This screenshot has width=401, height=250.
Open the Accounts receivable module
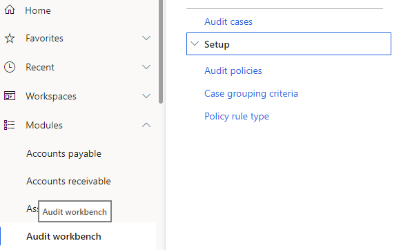click(68, 181)
